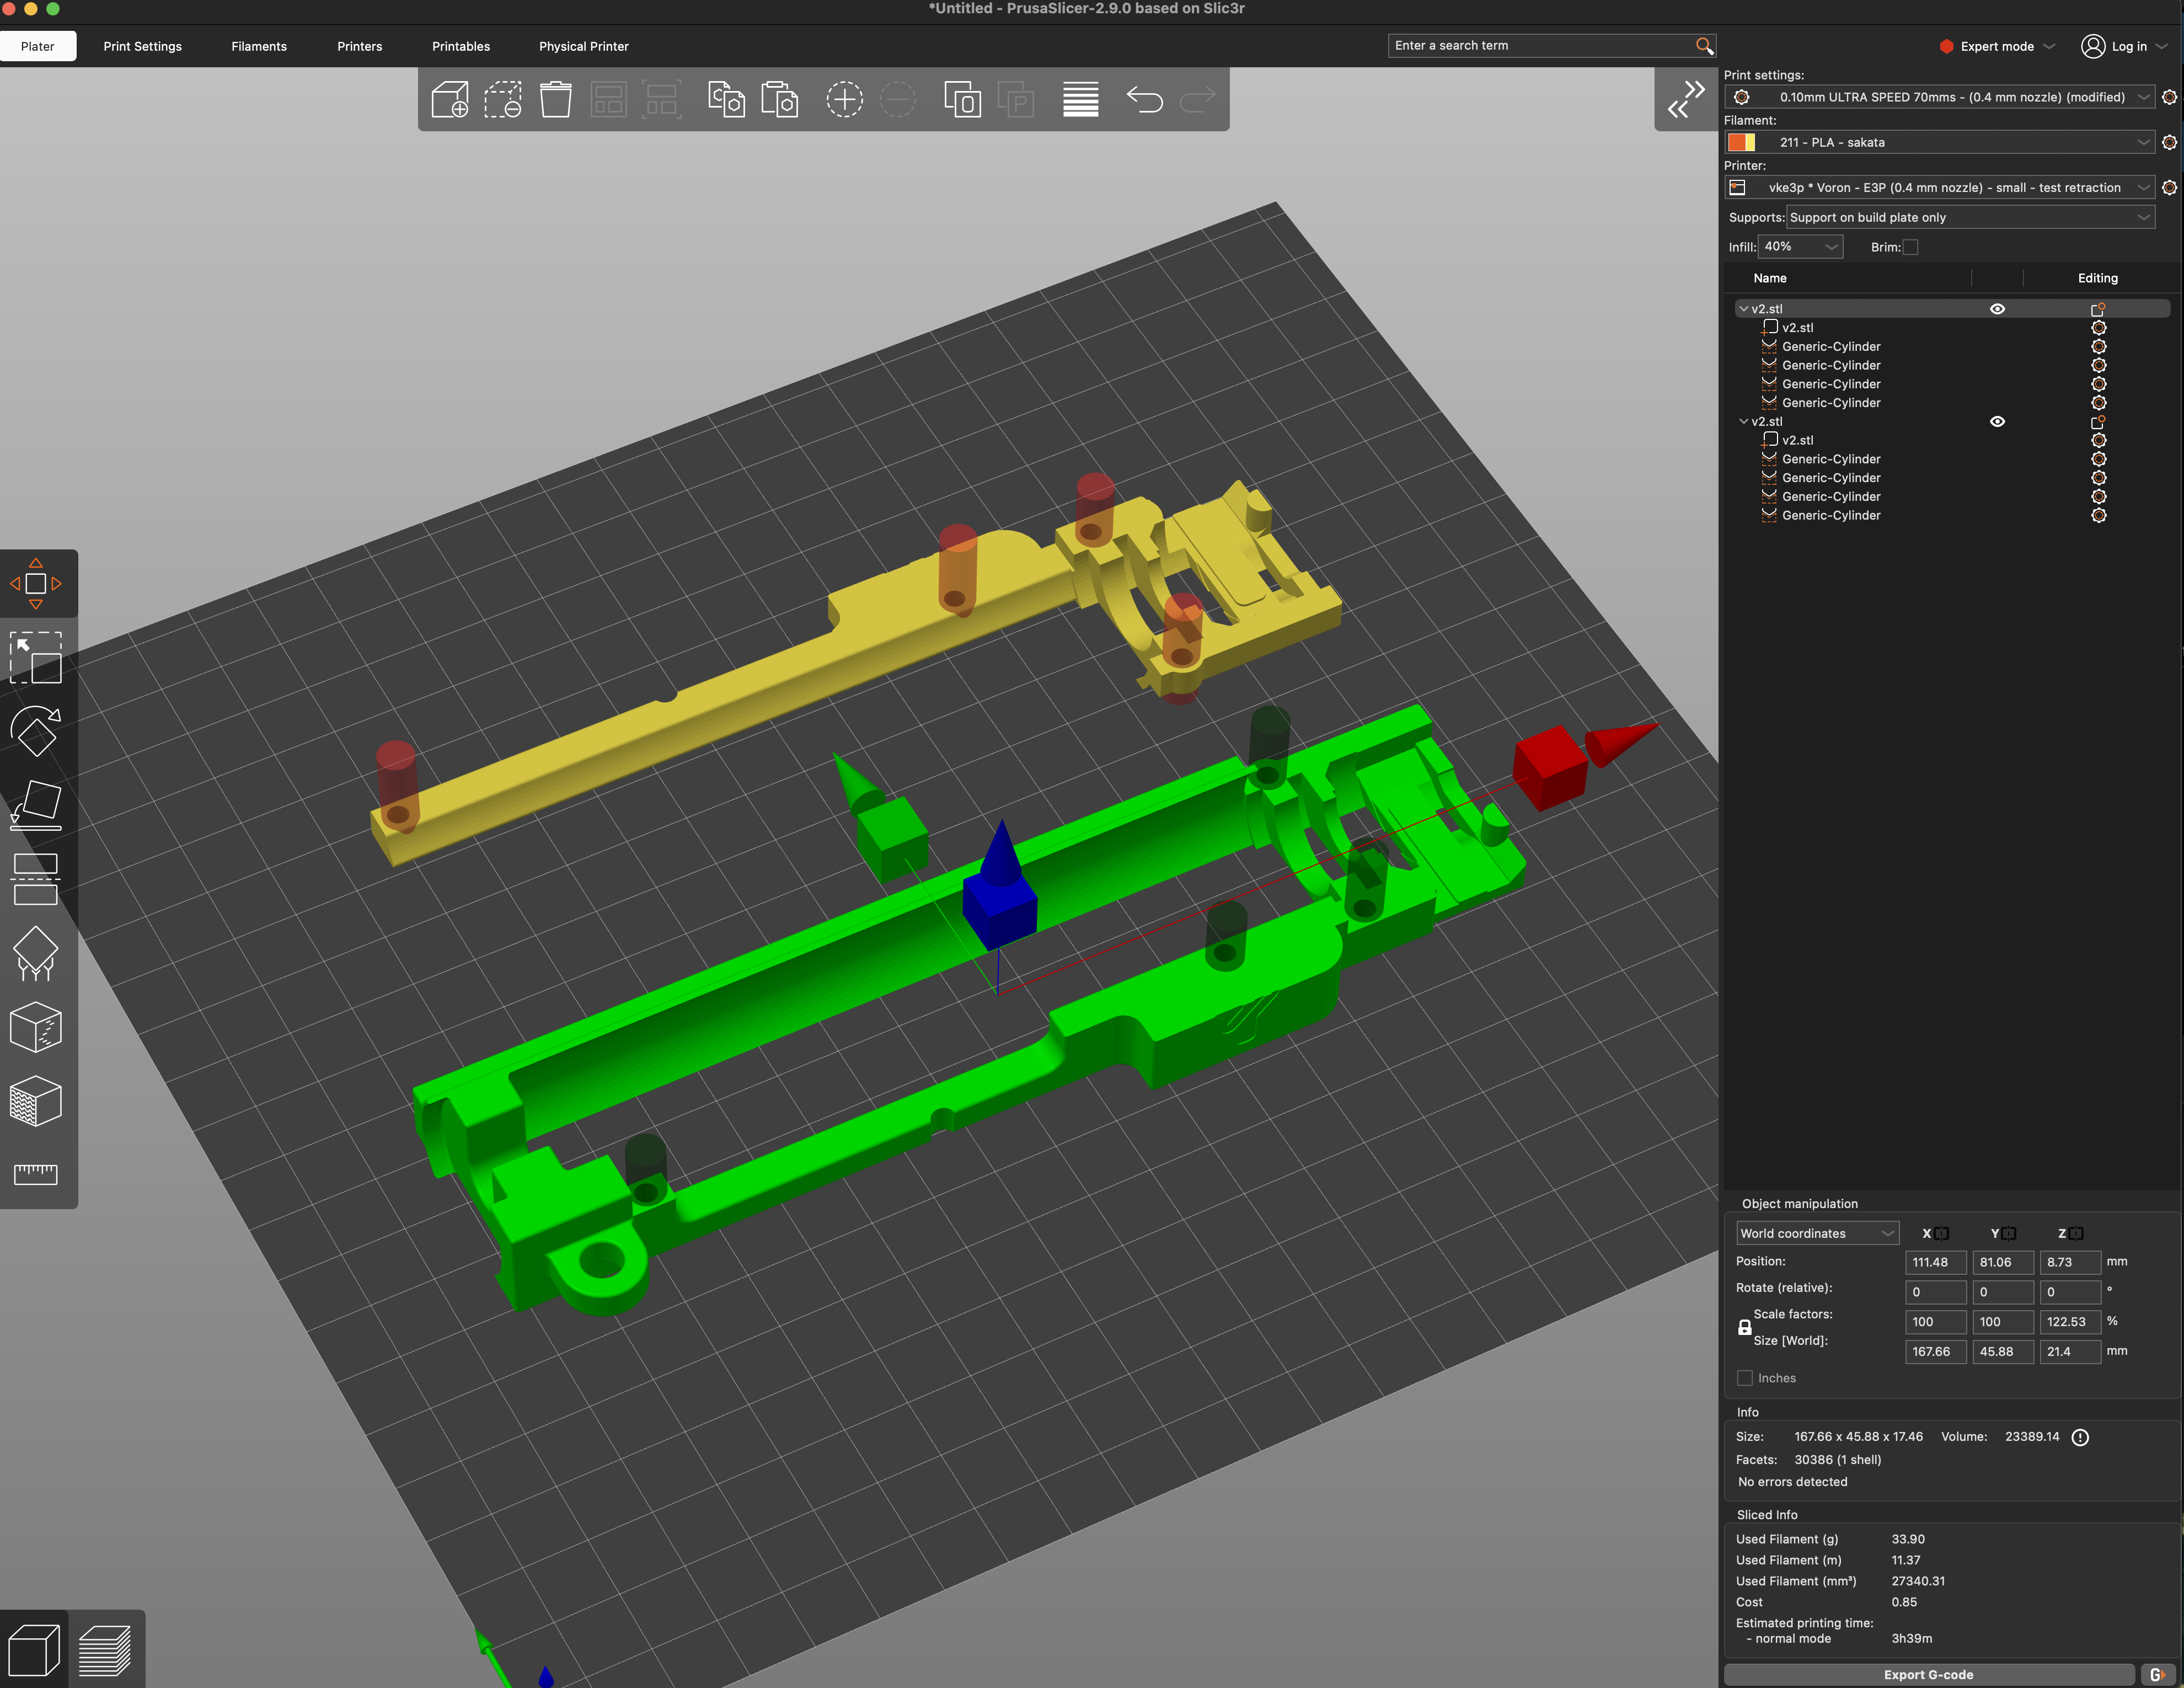Activate the Cut tool
This screenshot has width=2184, height=1688.
[36, 879]
